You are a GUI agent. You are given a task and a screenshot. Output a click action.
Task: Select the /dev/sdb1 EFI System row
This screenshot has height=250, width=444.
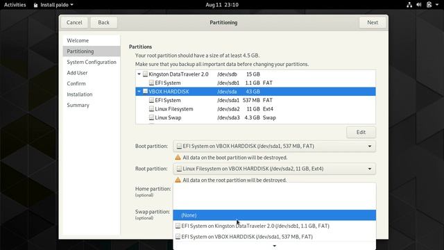255,83
